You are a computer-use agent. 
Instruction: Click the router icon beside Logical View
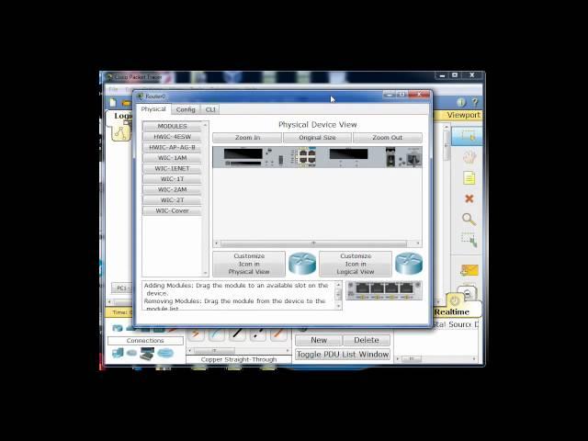point(408,264)
